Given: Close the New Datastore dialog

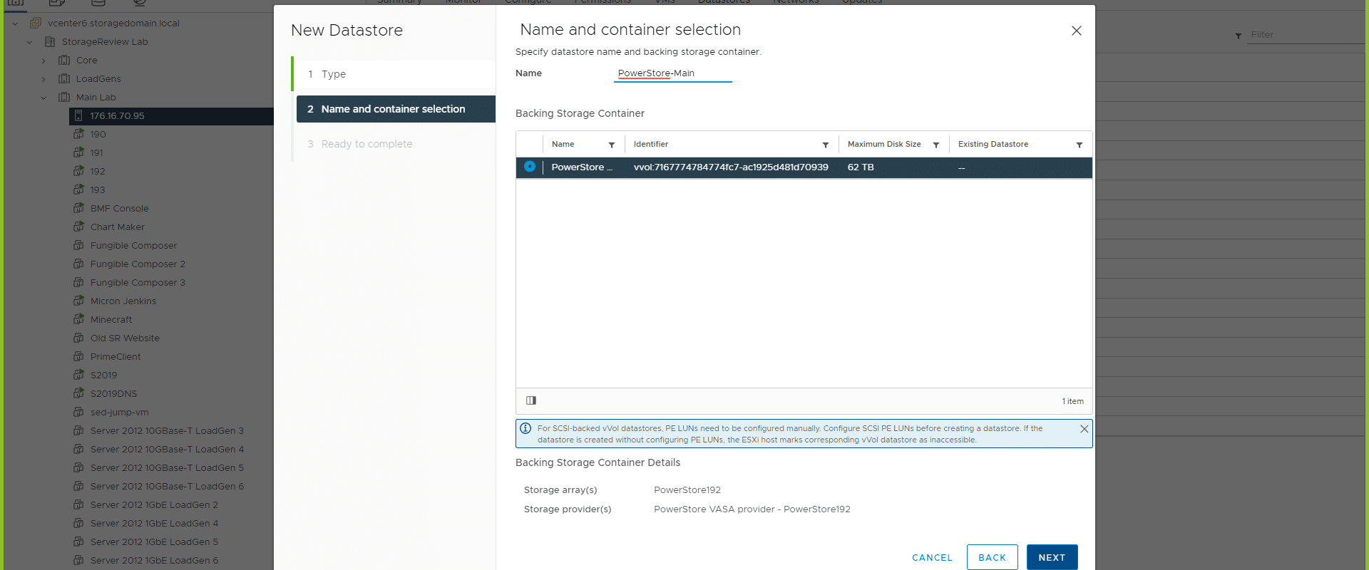Looking at the screenshot, I should [1077, 31].
